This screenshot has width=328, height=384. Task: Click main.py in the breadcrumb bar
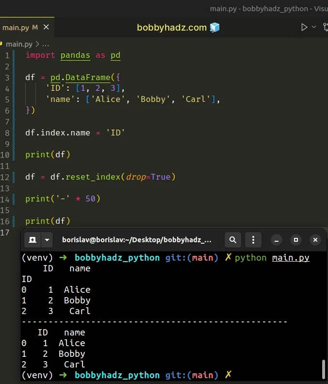[18, 44]
